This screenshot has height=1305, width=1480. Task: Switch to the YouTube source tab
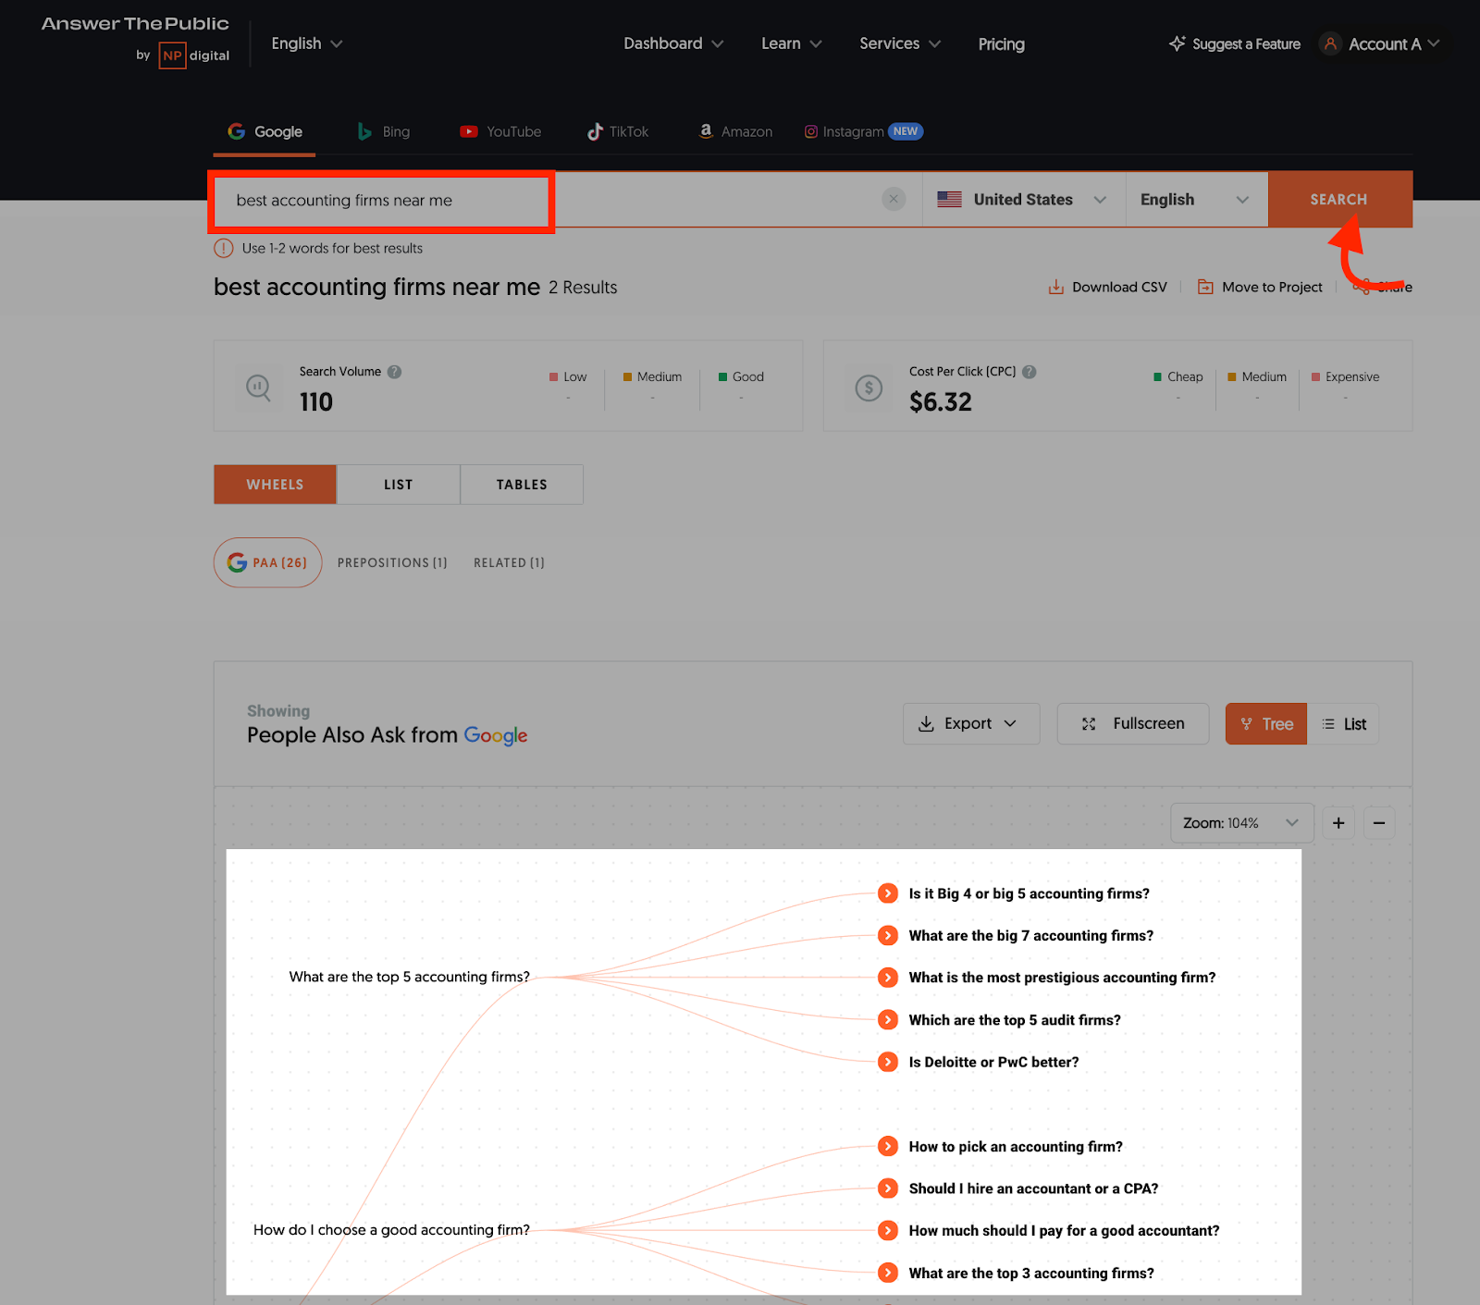pyautogui.click(x=500, y=131)
